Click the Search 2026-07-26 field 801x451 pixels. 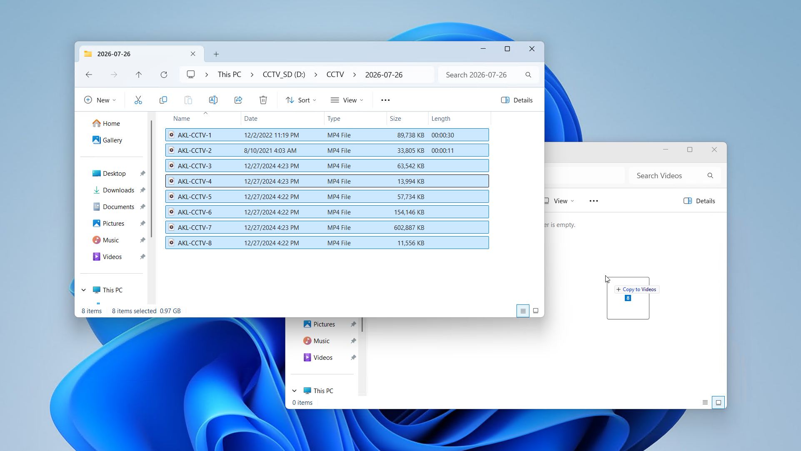(x=488, y=75)
